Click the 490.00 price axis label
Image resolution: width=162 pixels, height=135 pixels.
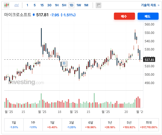coord(149,83)
